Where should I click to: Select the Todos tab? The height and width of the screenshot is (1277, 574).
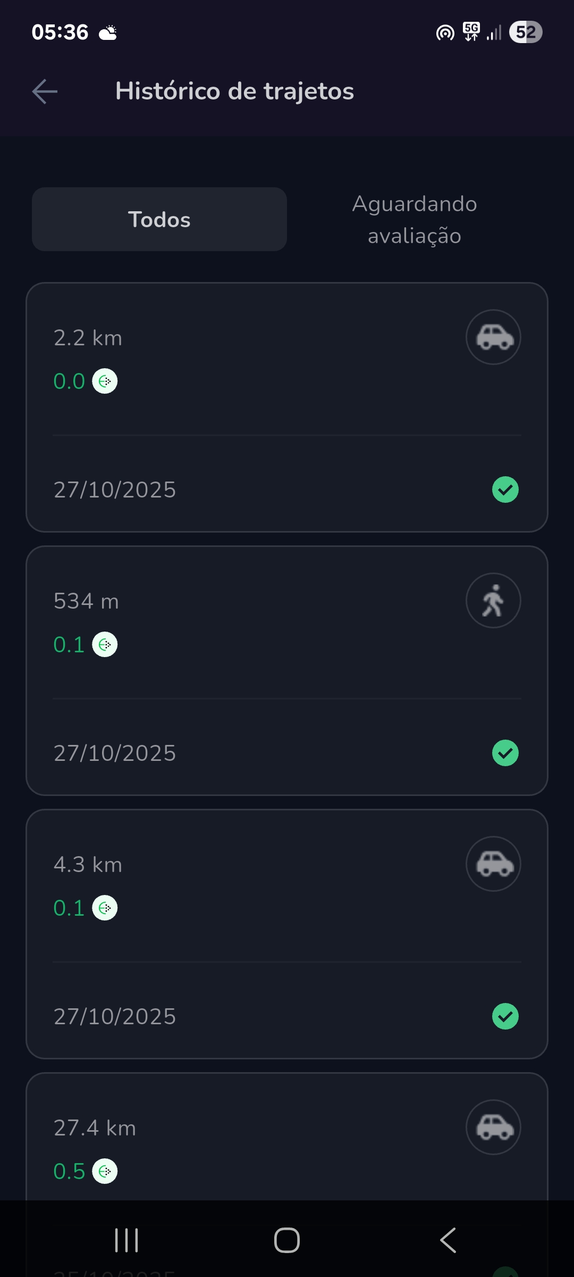pyautogui.click(x=159, y=219)
